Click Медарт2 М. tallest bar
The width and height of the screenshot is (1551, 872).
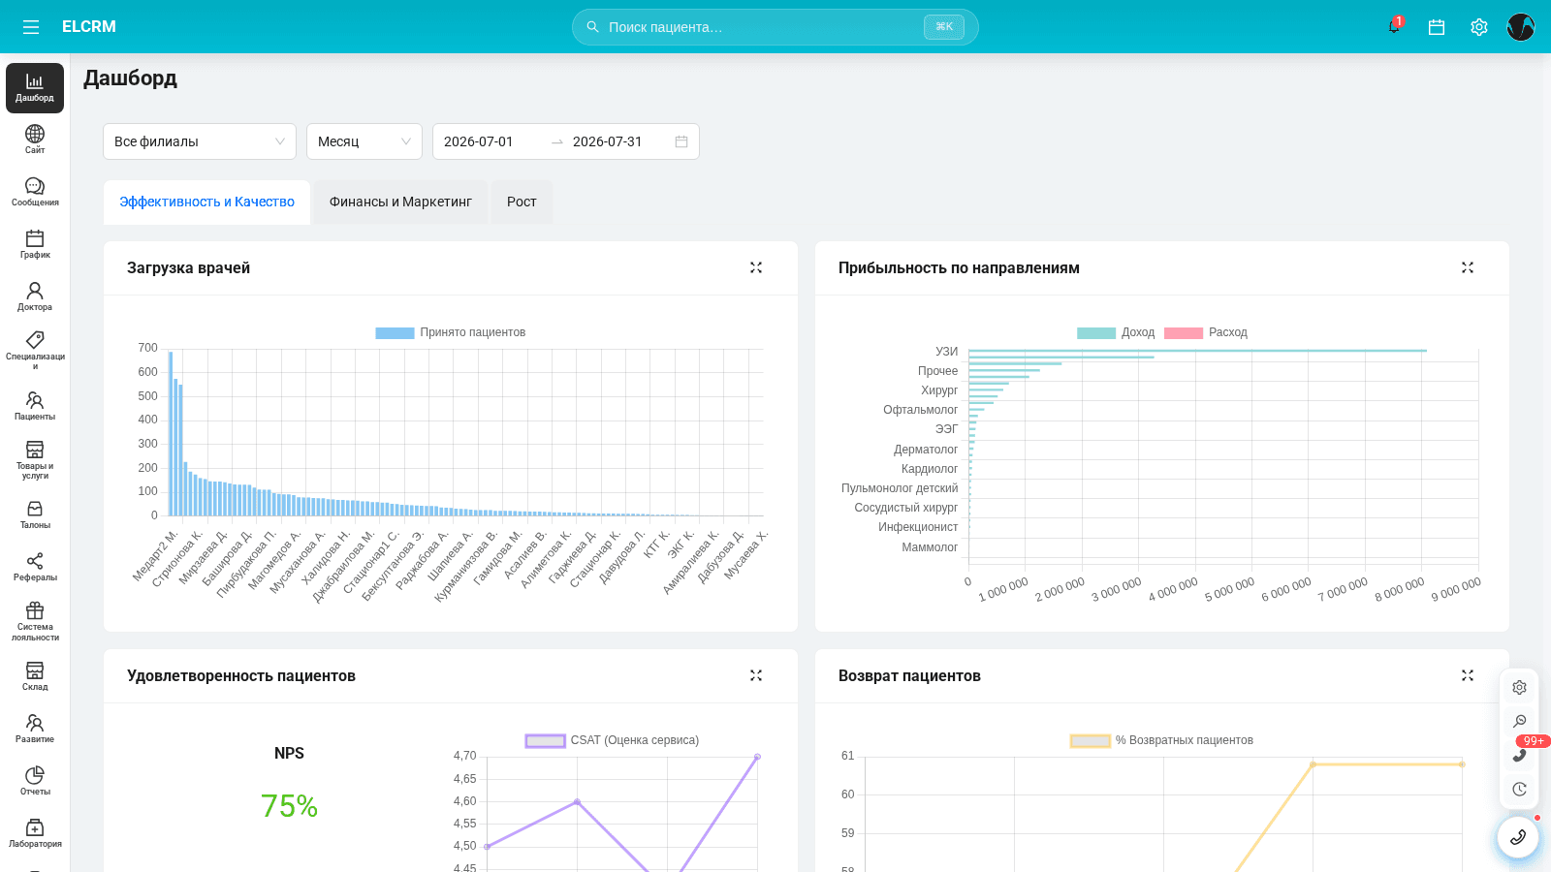[x=171, y=433]
